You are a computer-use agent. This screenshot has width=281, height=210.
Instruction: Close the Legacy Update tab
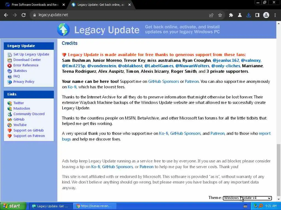click(x=130, y=5)
